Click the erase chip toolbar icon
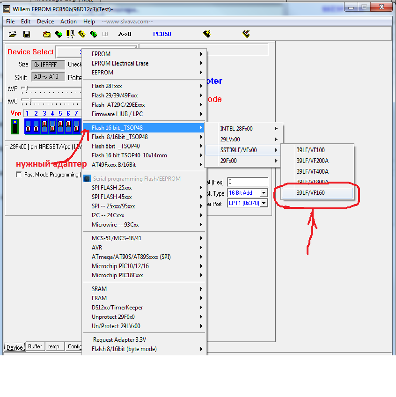396x397 pixels. [x=47, y=34]
